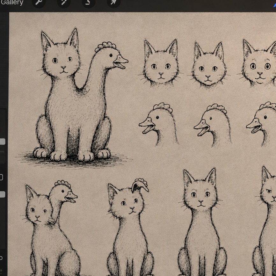Tap the Undo button in sidebar
Screen dimensions: 276x276
(x=1, y=258)
